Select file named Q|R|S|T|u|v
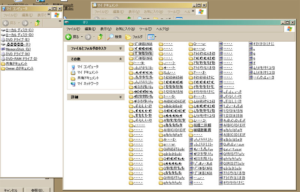 pyautogui.click(x=234, y=163)
